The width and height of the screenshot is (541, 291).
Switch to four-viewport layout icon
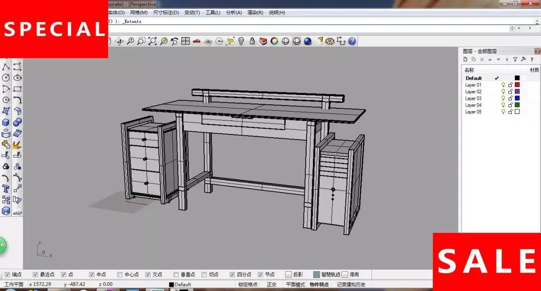[186, 41]
